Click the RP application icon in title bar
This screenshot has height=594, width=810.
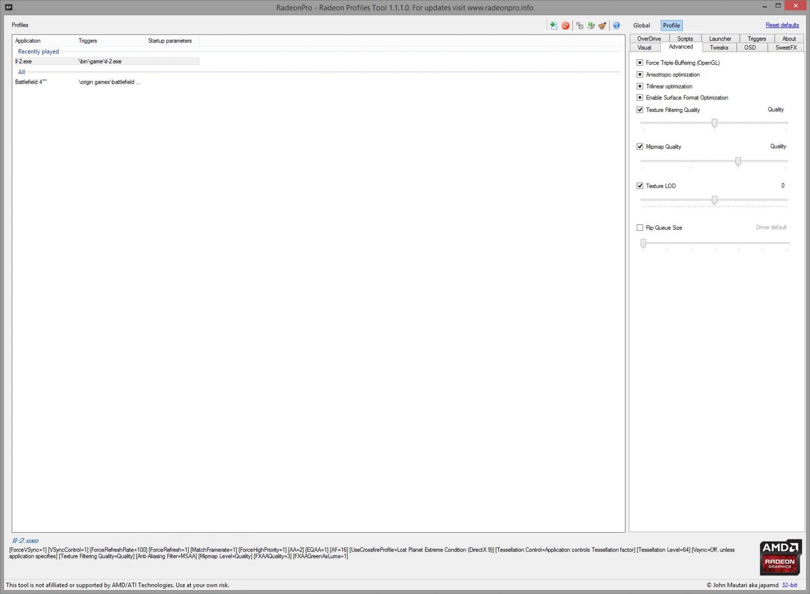point(8,7)
